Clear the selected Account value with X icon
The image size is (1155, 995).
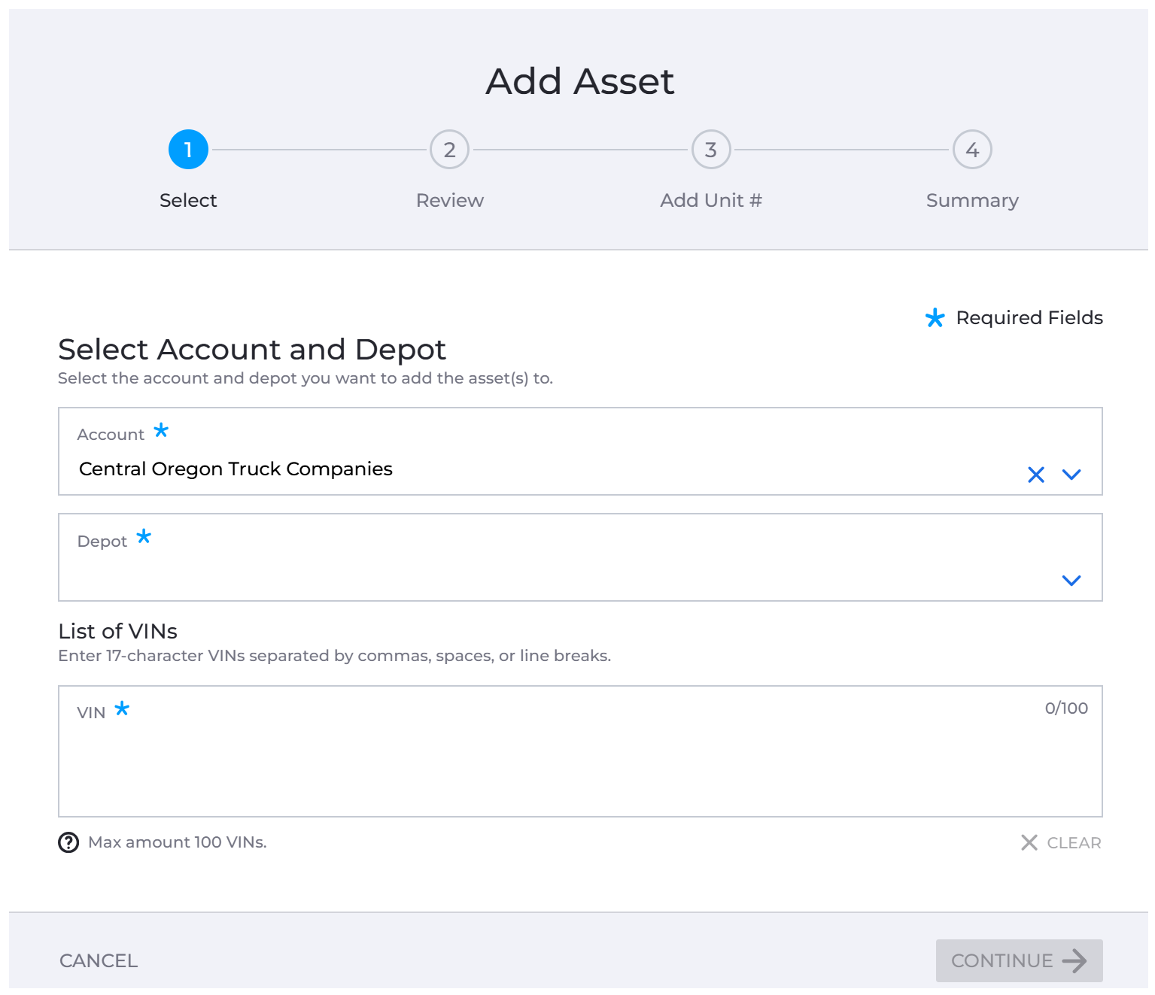[1036, 475]
